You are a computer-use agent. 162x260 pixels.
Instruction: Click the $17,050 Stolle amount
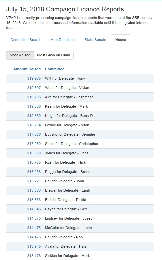(x=34, y=144)
